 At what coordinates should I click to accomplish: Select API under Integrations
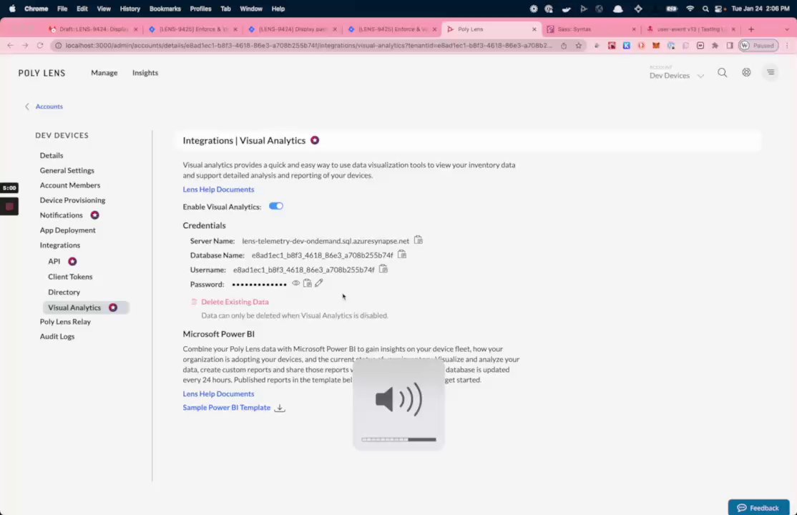54,261
